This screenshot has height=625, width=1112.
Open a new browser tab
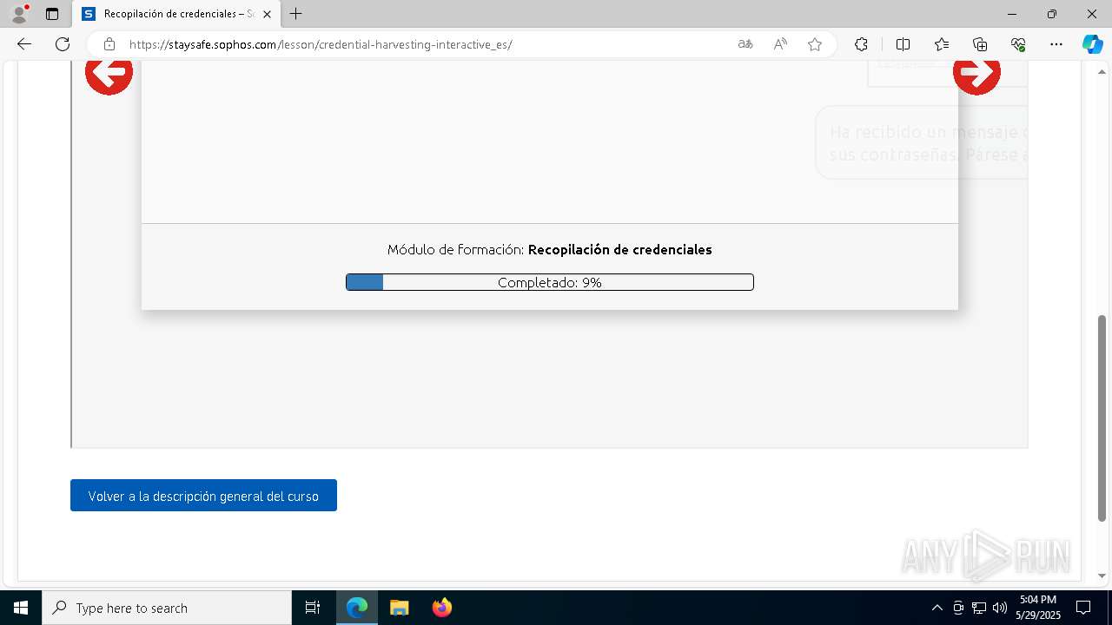coord(296,14)
